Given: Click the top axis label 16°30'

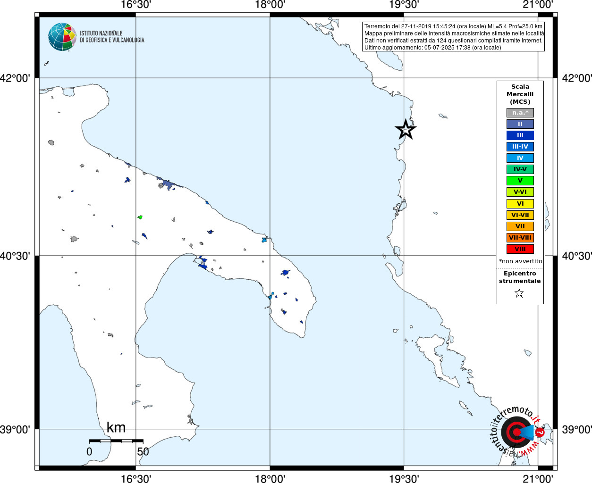Looking at the screenshot, I should point(136,5).
